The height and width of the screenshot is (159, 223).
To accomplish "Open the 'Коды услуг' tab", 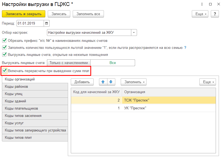I will [x=35, y=123].
